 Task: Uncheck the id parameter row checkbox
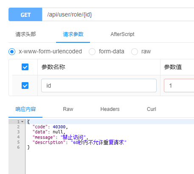coord(25,86)
